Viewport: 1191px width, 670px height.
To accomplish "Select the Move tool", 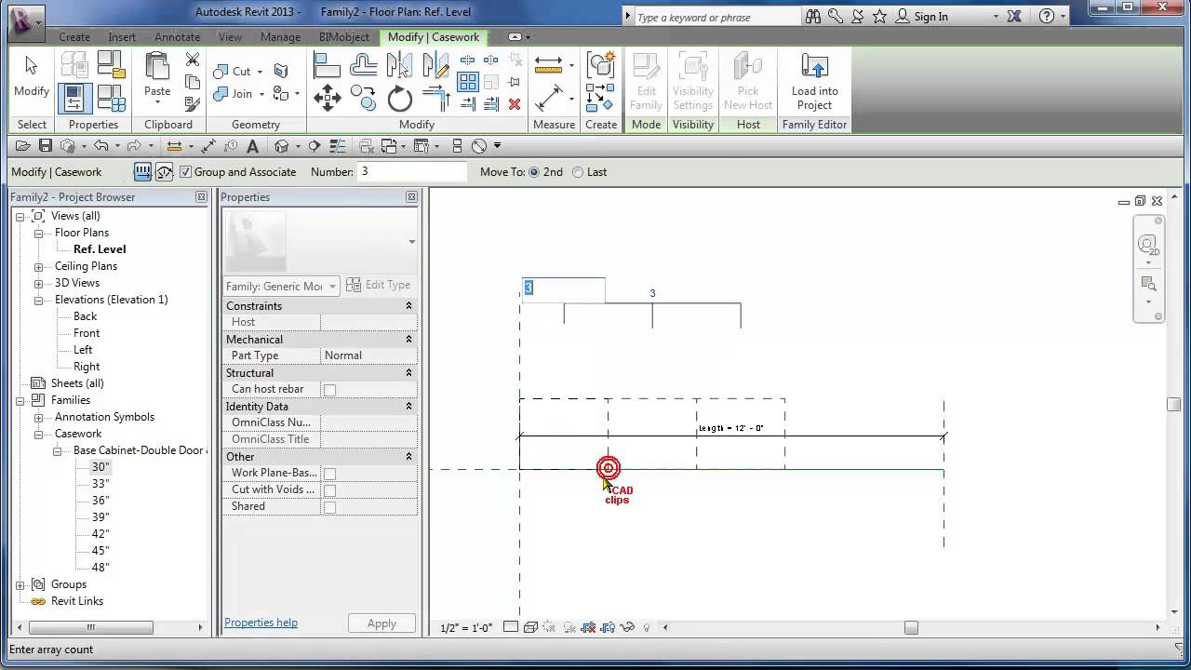I will point(327,98).
